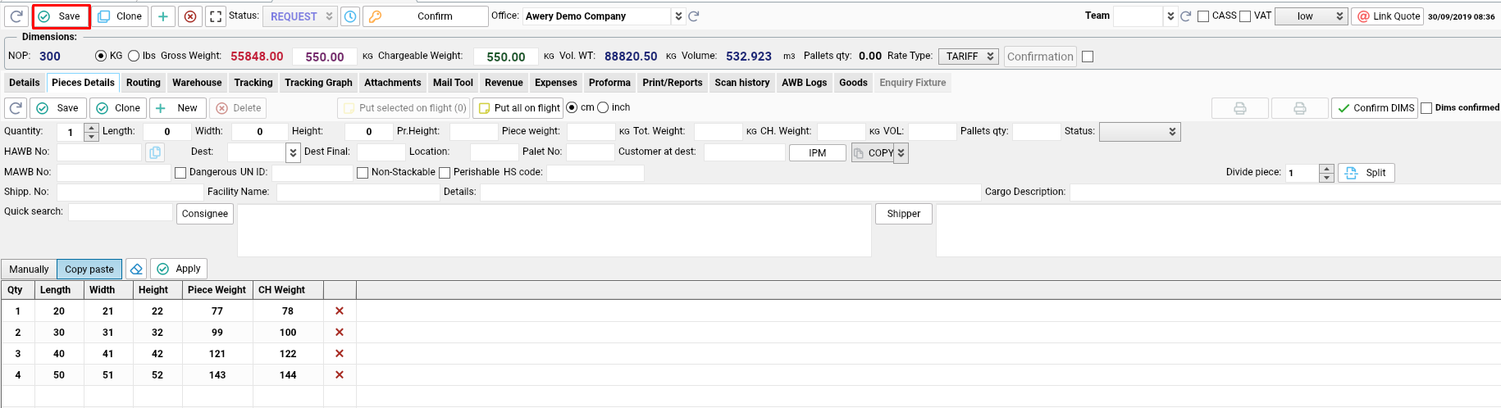Open the Tracking Graph tab
The height and width of the screenshot is (408, 1501).
[318, 83]
